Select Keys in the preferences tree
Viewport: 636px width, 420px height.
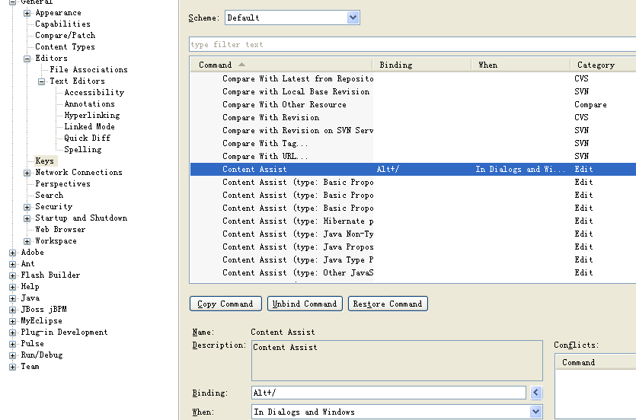point(44,161)
